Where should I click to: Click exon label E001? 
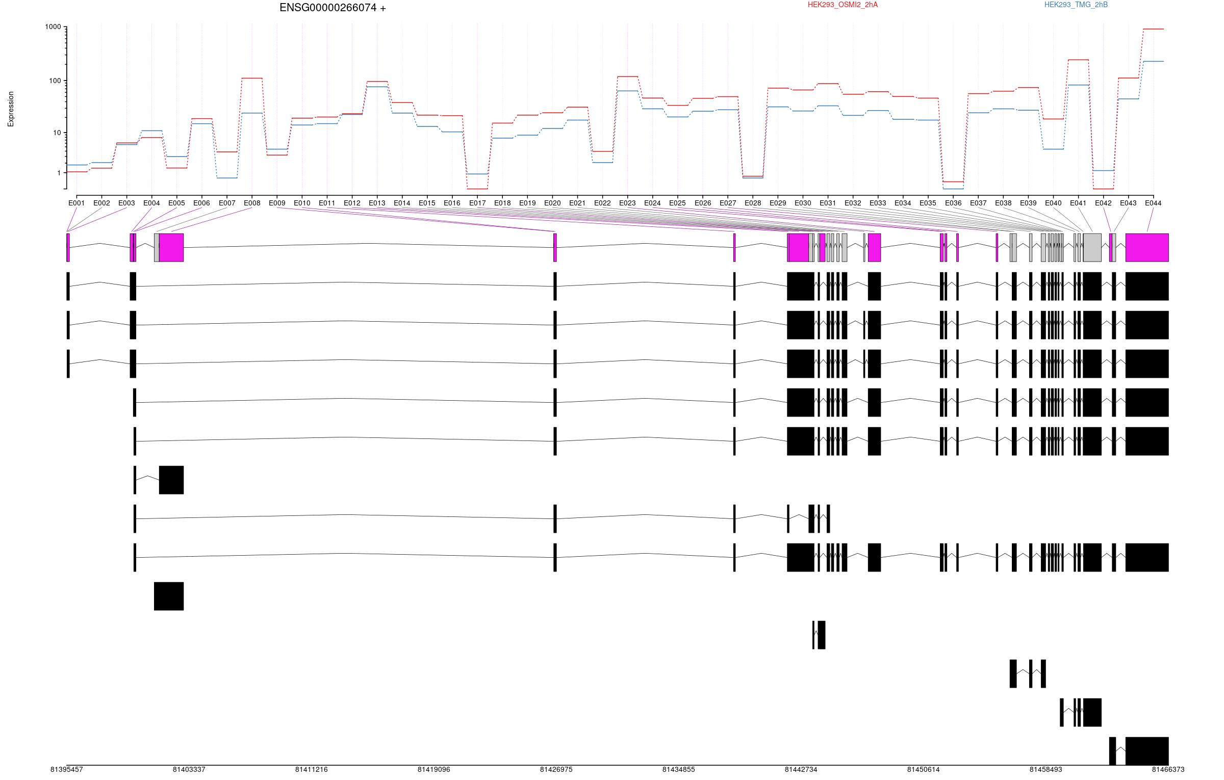tap(76, 203)
